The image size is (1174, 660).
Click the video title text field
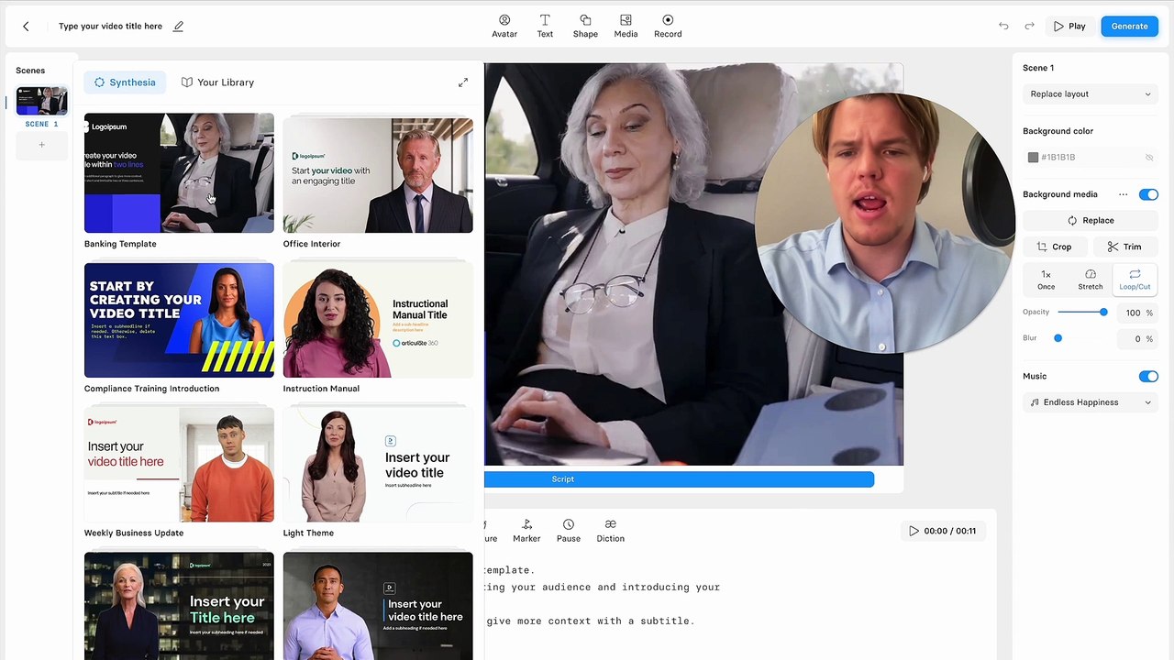(110, 27)
